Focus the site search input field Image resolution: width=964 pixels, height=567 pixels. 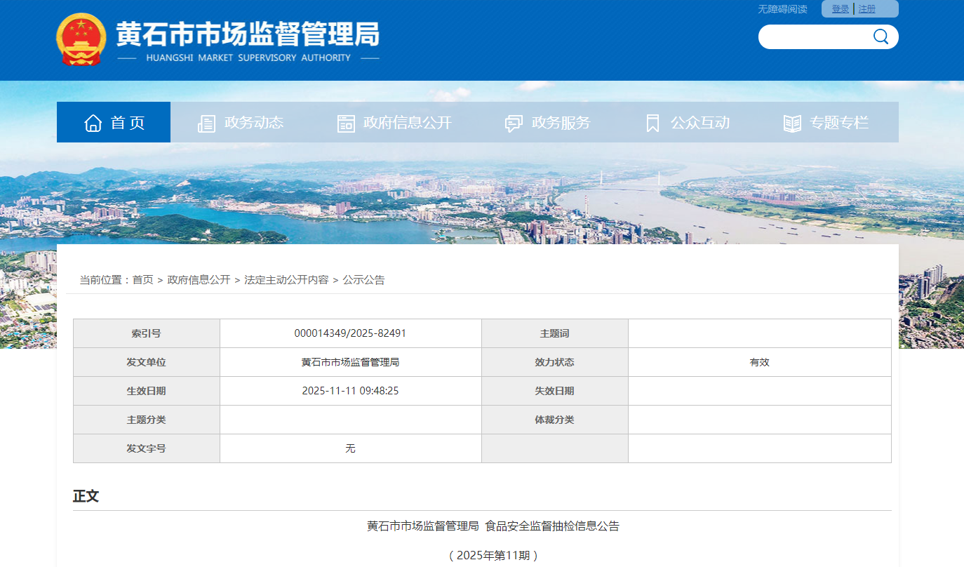(814, 36)
